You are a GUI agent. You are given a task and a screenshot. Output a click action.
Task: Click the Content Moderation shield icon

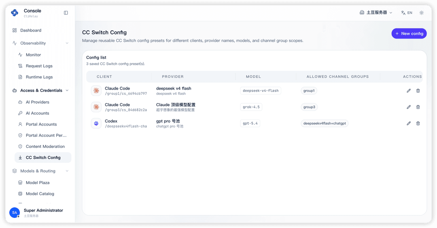tap(20, 147)
